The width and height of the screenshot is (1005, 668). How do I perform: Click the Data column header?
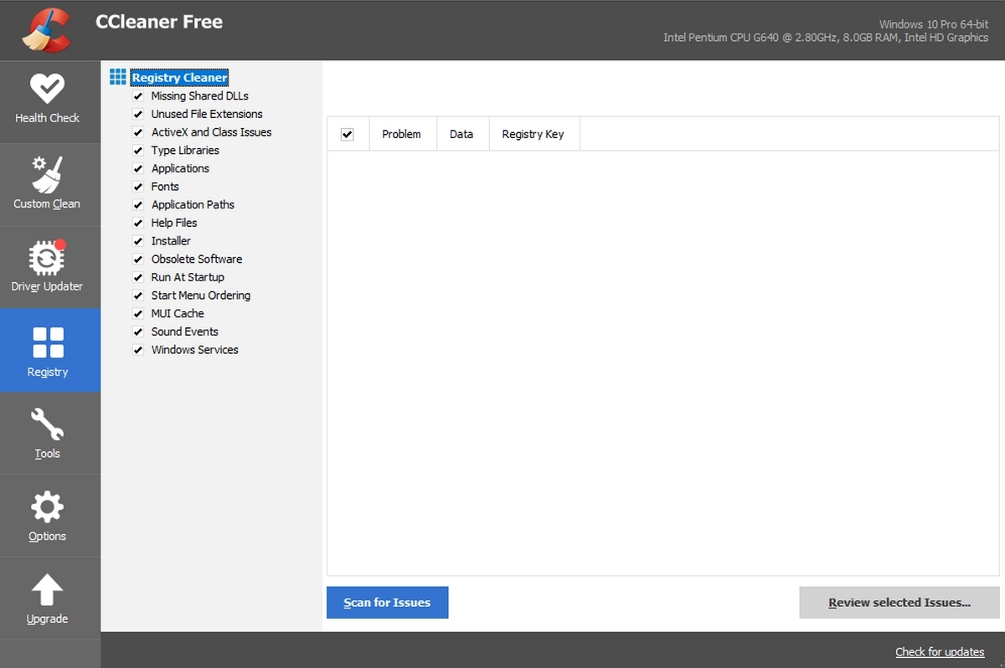click(x=461, y=133)
